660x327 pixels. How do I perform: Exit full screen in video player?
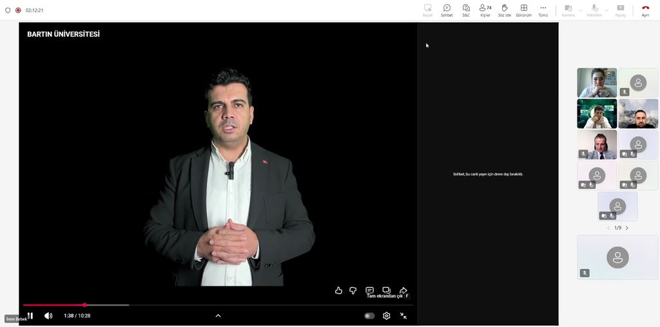[x=403, y=316]
